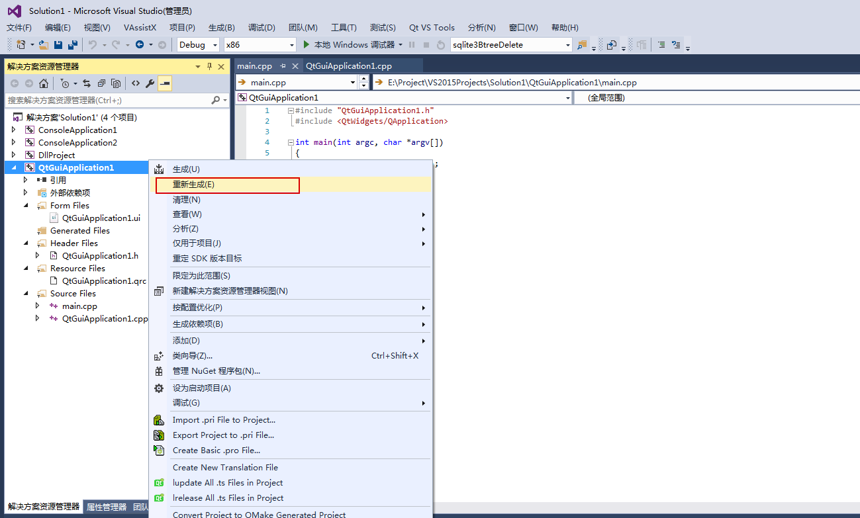
Task: Open the Debug configuration dropdown
Action: tap(215, 45)
